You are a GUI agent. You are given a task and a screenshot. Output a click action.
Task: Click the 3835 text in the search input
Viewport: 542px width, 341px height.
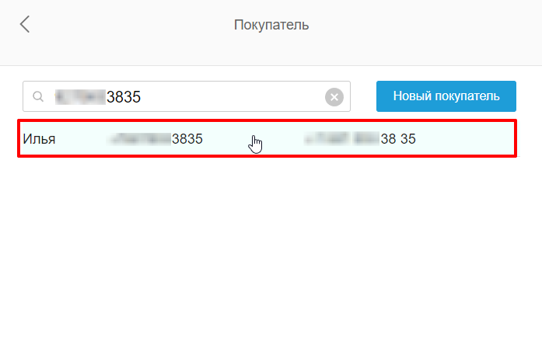pyautogui.click(x=124, y=97)
